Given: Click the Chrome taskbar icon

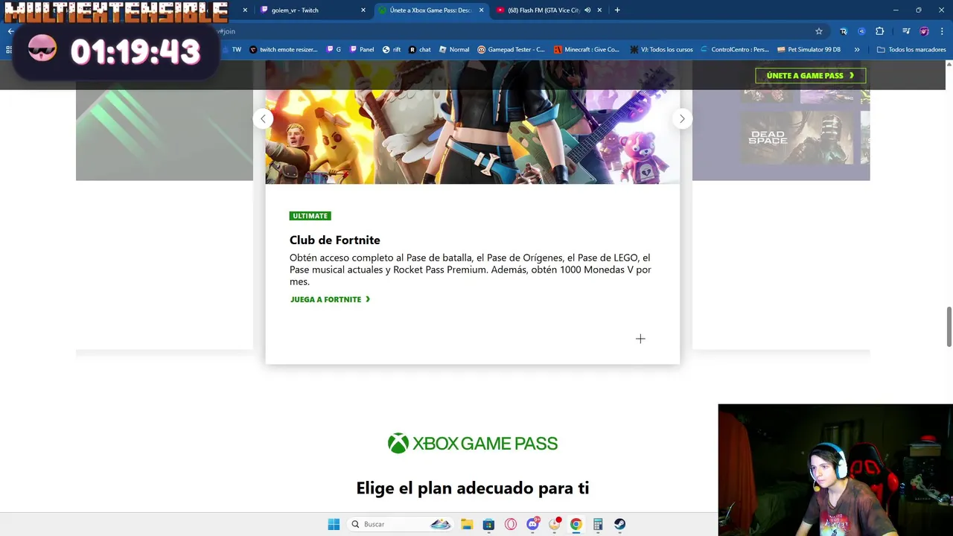Looking at the screenshot, I should pos(576,524).
